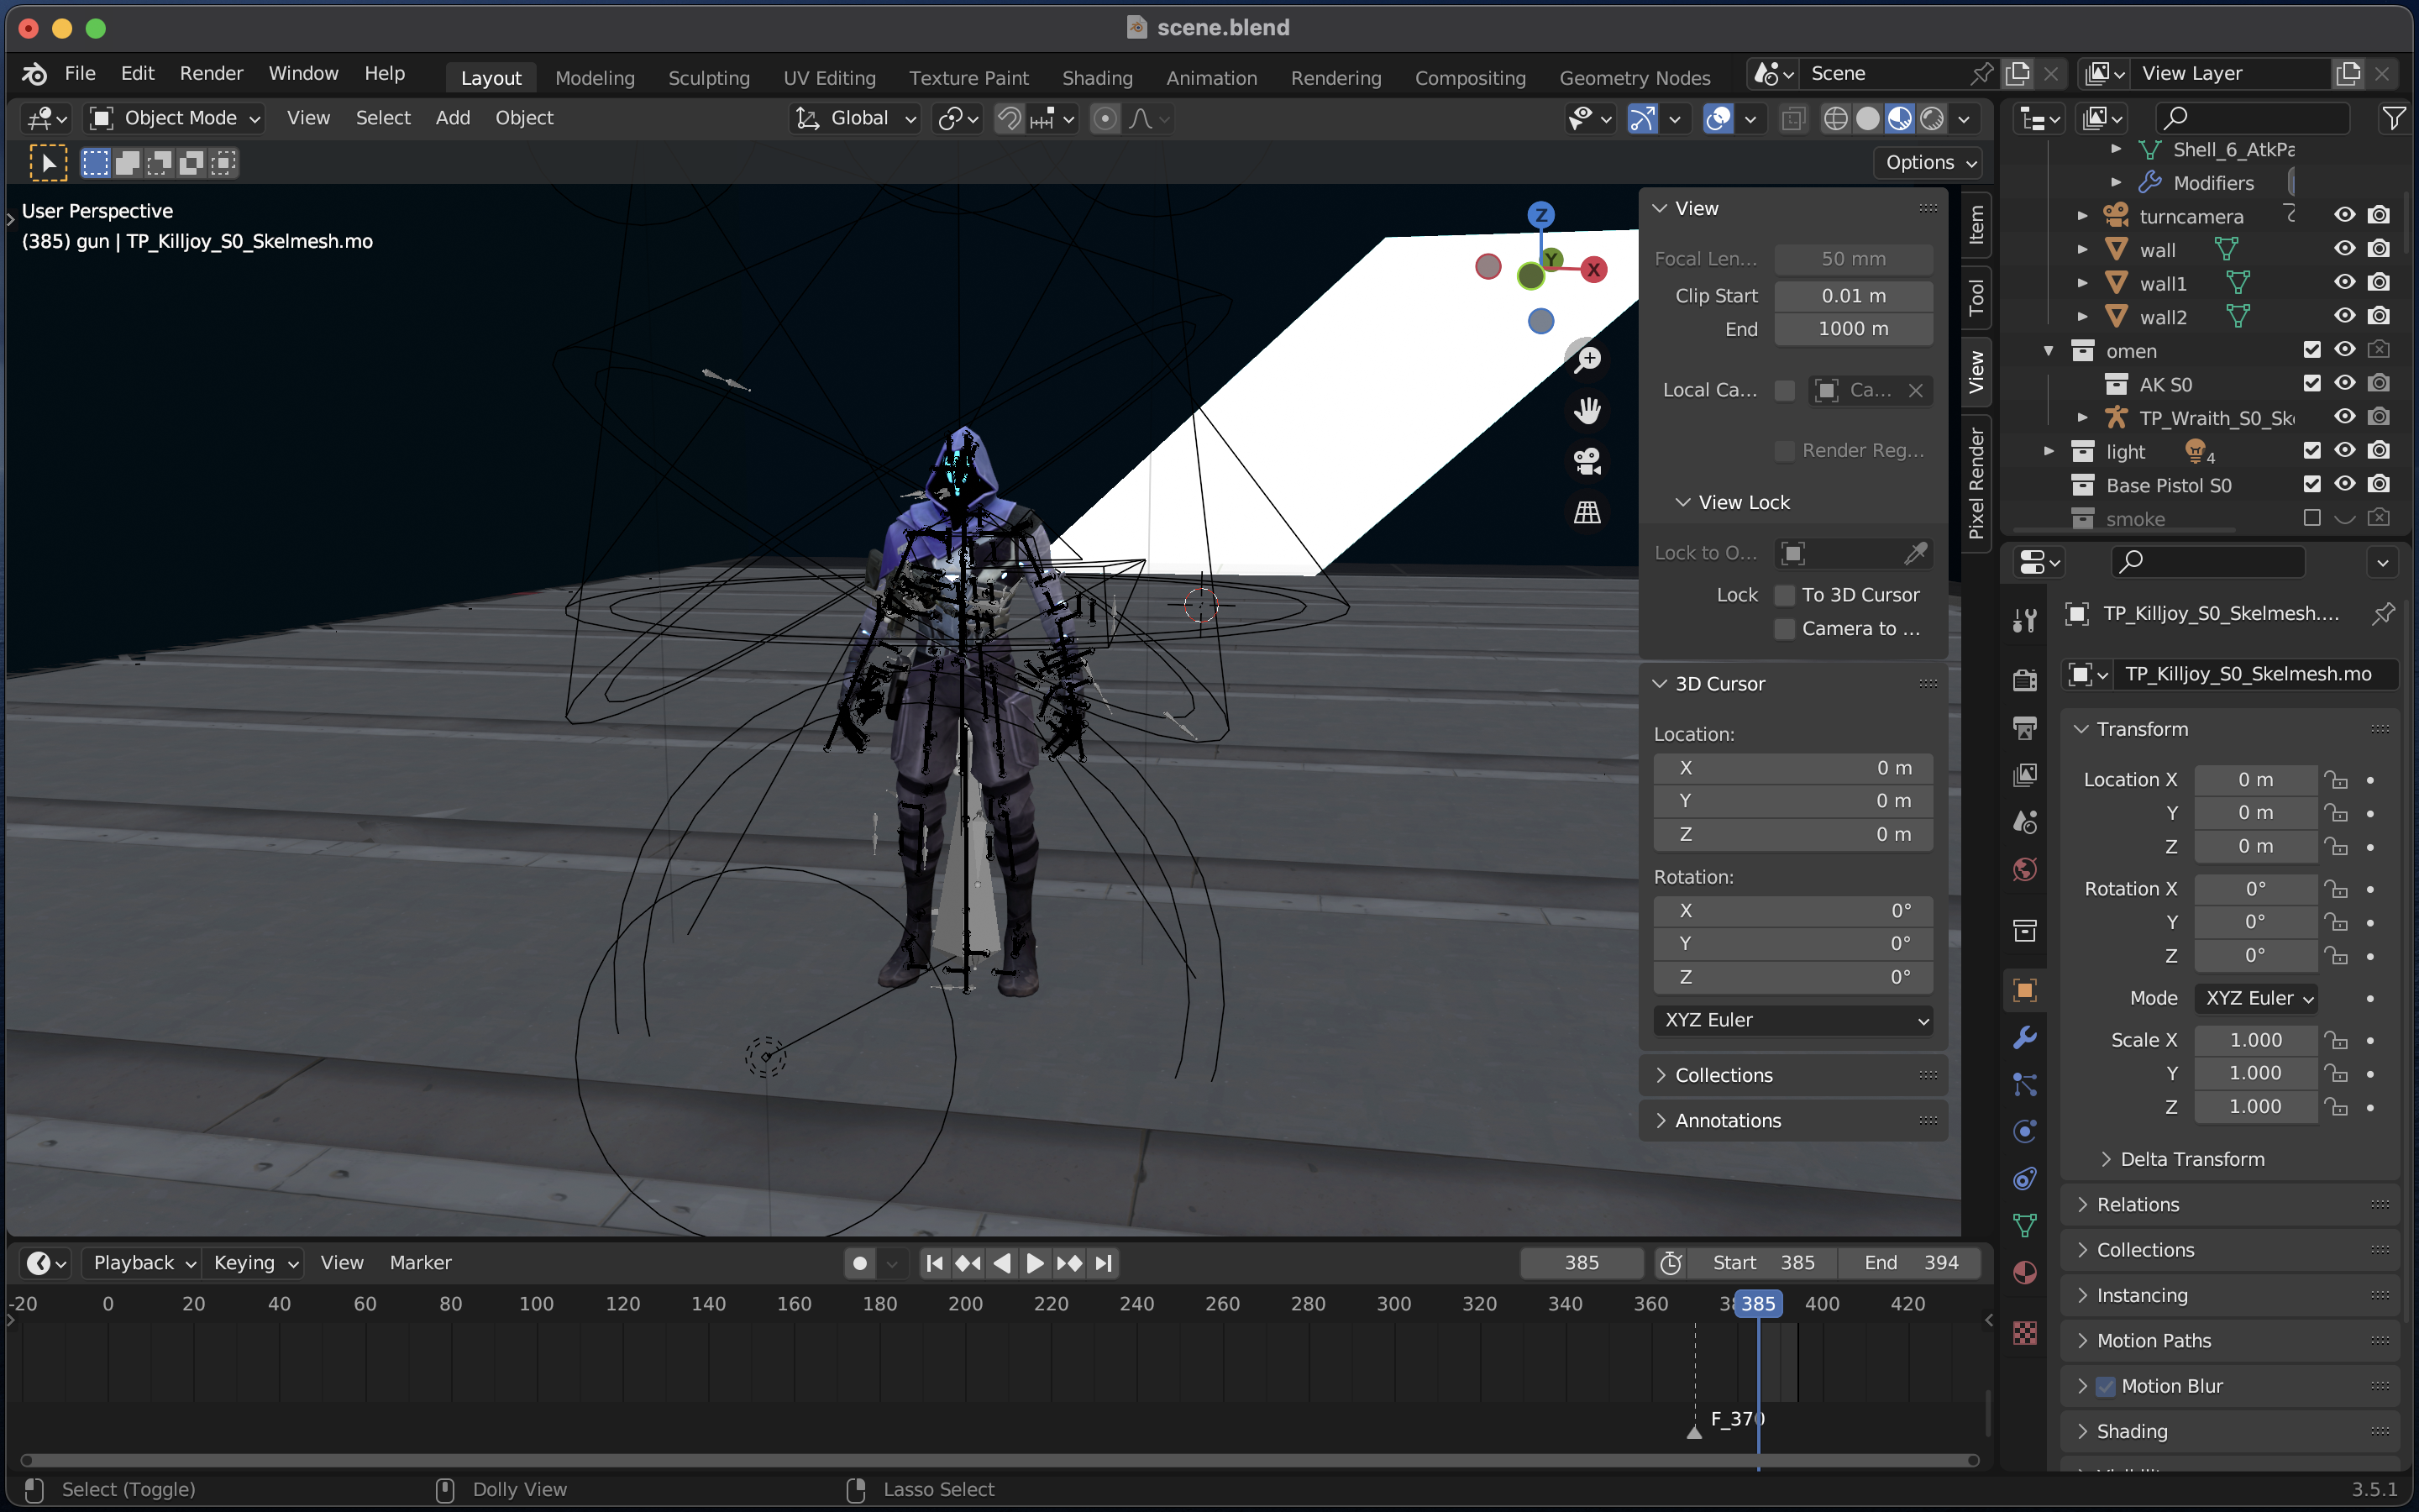Open World properties globe icon
The height and width of the screenshot is (1512, 2419).
pos(2025,869)
